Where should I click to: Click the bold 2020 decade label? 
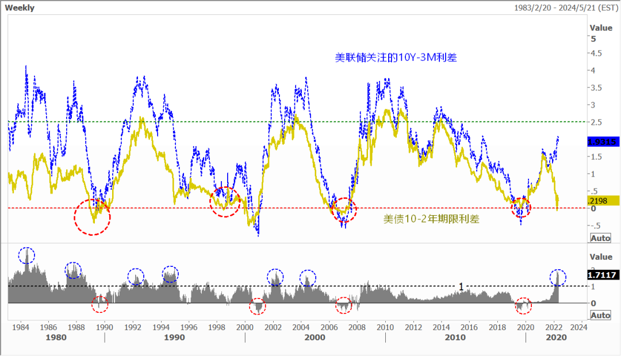pos(556,338)
